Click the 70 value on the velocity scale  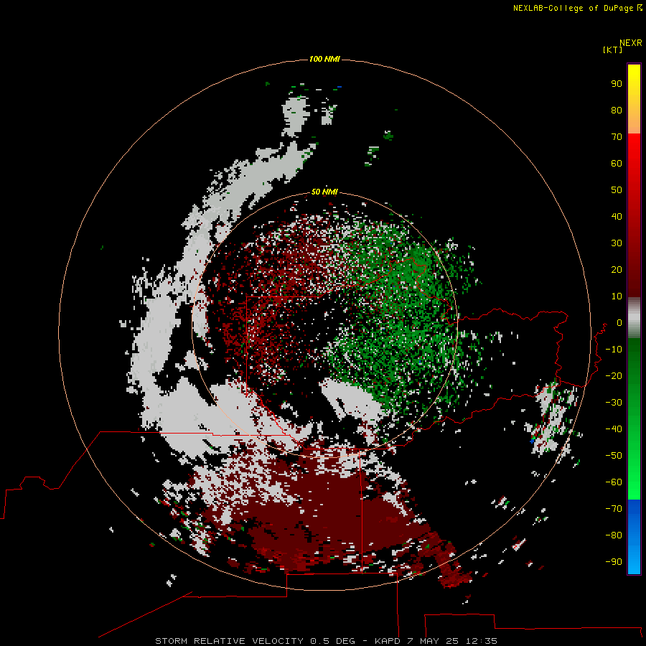point(617,137)
